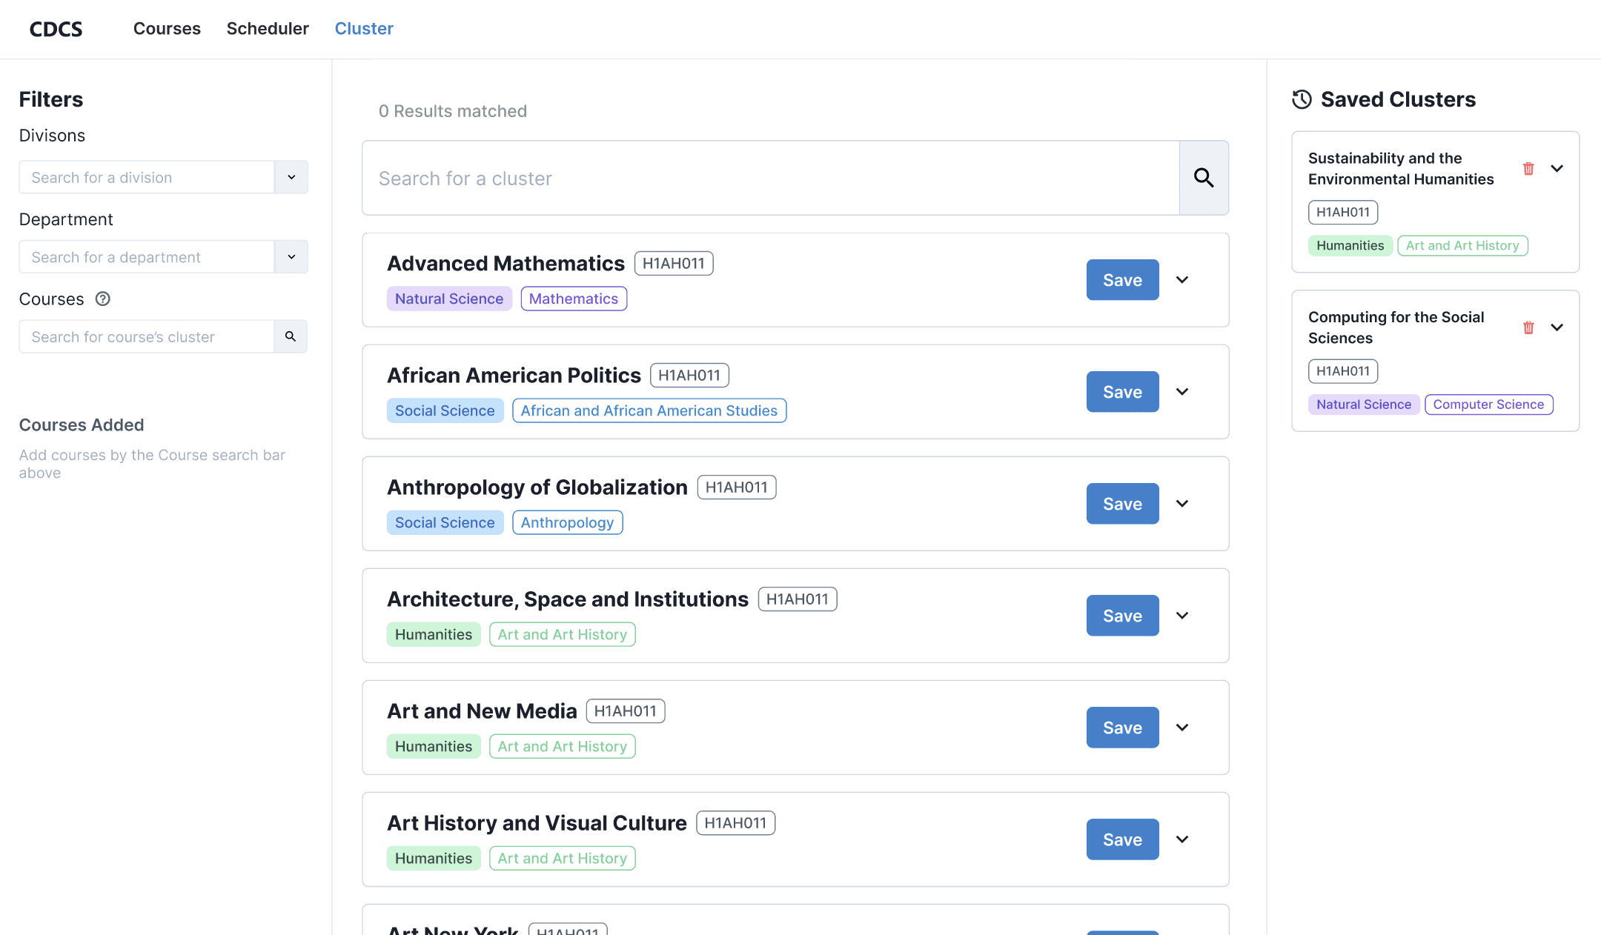Open the department dropdown arrow
The width and height of the screenshot is (1601, 935).
point(291,256)
